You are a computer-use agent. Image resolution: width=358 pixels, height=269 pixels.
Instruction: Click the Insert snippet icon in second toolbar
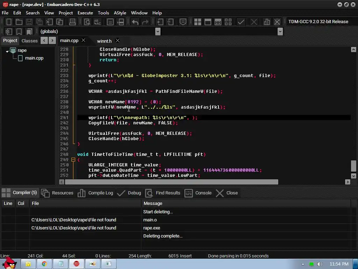(9, 32)
